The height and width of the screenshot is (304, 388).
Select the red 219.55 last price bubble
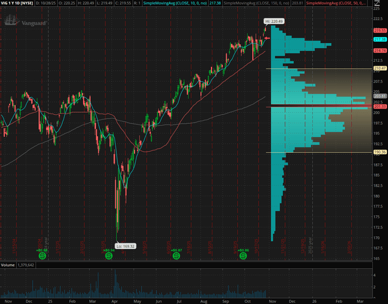coord(380,30)
